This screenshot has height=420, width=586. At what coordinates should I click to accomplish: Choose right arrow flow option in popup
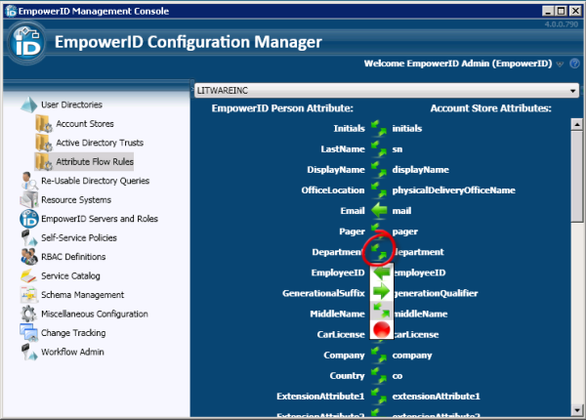click(x=382, y=291)
